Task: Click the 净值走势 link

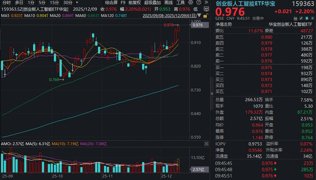Action: [x=223, y=24]
